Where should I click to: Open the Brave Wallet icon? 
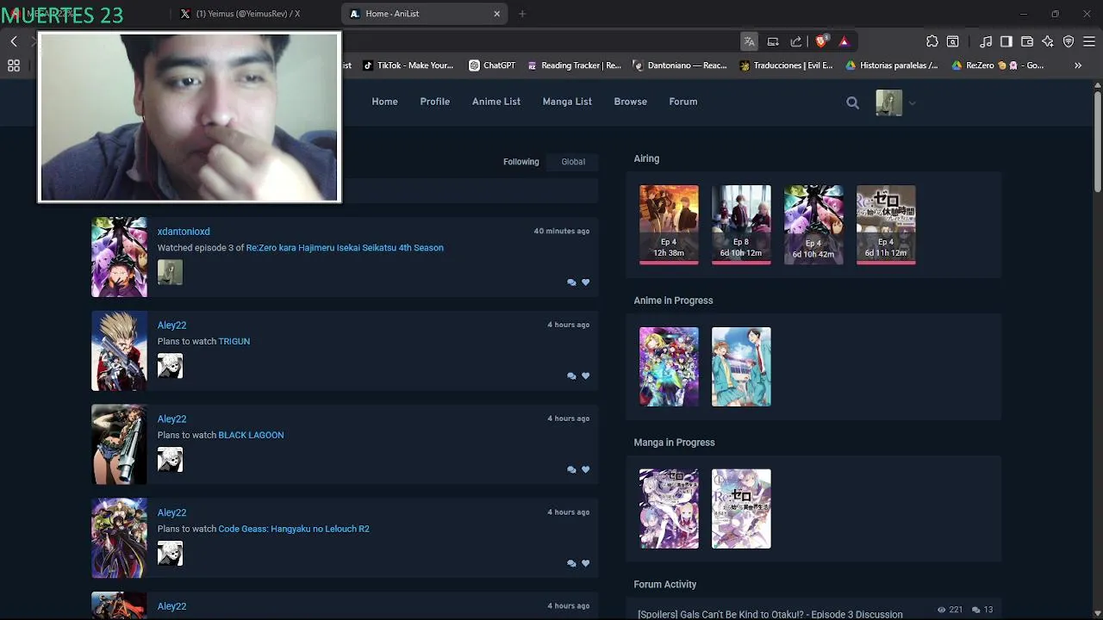1027,41
